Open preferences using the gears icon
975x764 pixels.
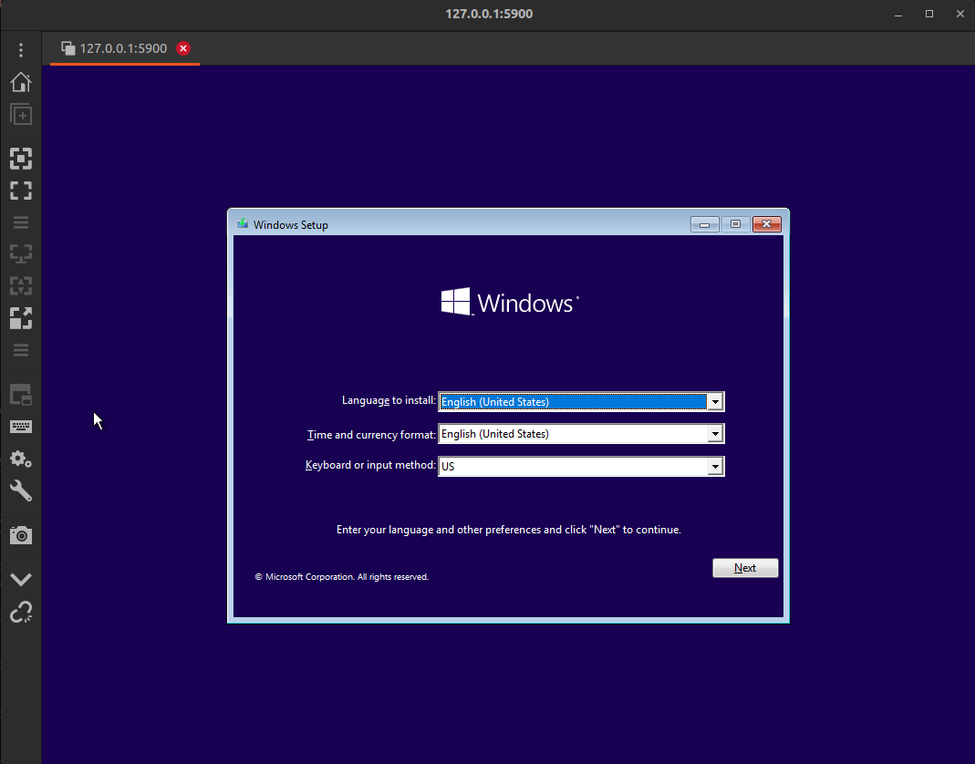coord(20,459)
